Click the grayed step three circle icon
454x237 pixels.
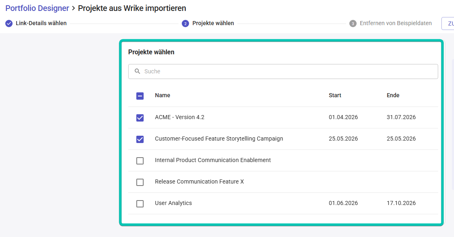352,23
